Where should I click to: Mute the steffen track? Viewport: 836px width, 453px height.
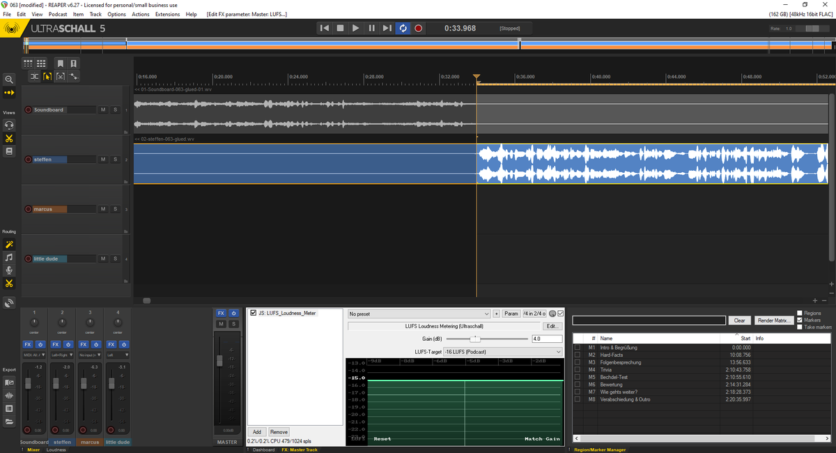point(102,160)
